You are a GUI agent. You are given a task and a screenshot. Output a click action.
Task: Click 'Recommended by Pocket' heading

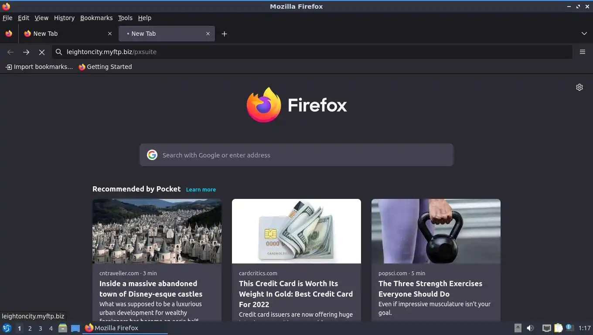point(136,189)
